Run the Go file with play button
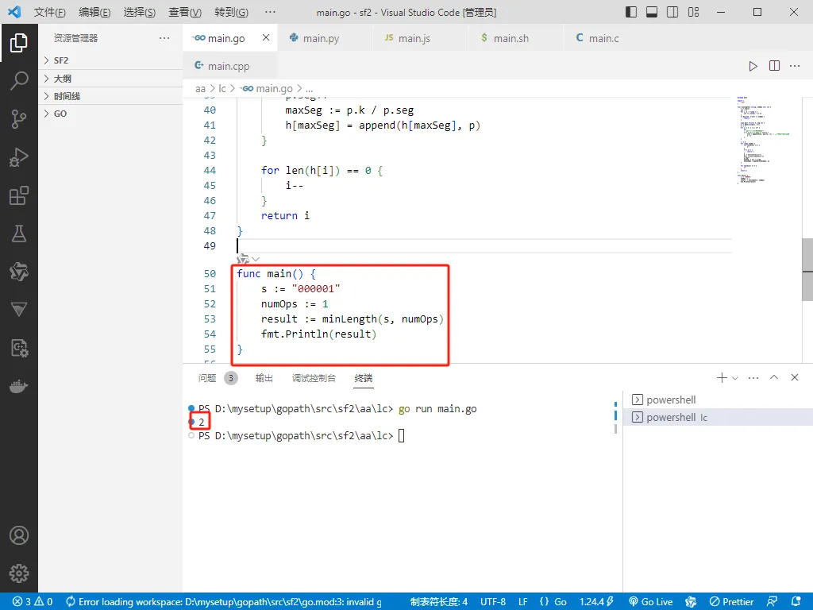Screen dimensions: 813x610 tap(753, 66)
